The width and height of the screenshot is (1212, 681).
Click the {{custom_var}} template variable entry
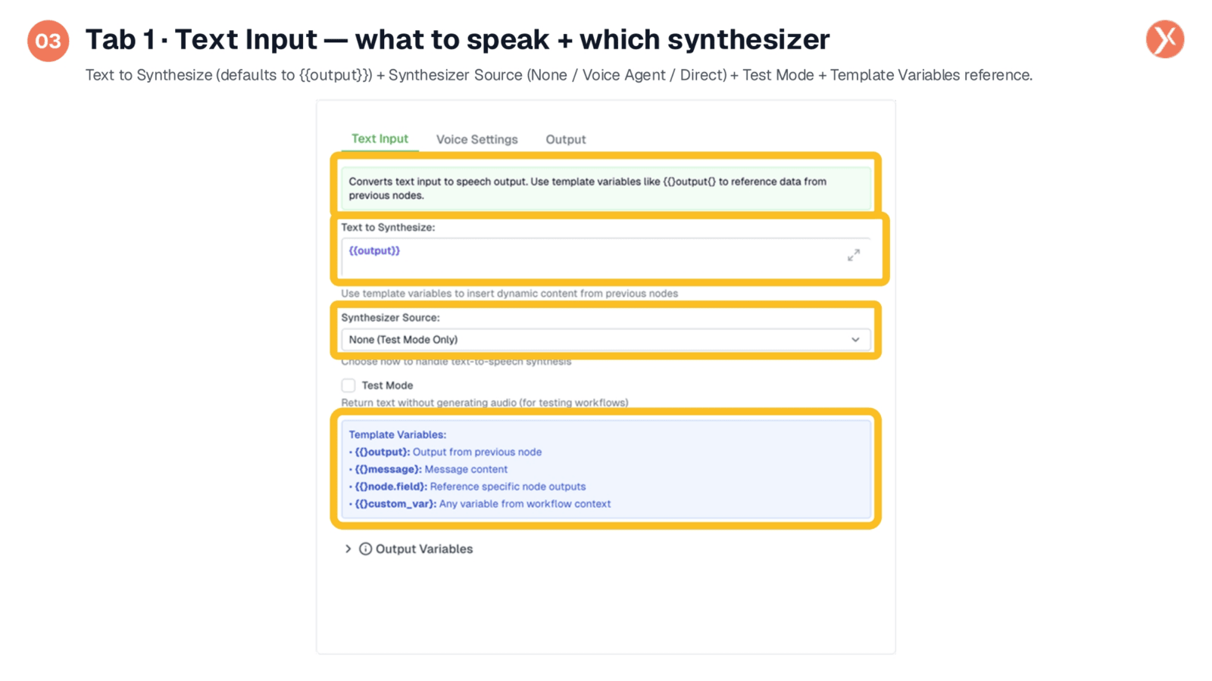479,504
